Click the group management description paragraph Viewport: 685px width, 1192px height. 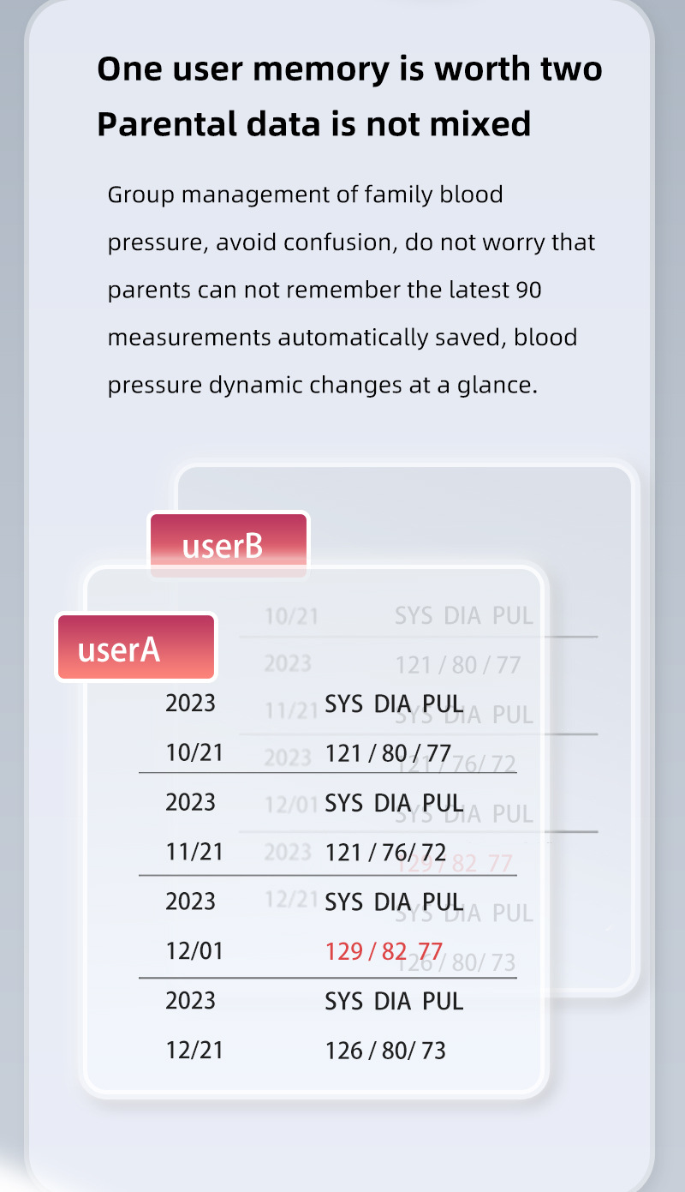(351, 290)
